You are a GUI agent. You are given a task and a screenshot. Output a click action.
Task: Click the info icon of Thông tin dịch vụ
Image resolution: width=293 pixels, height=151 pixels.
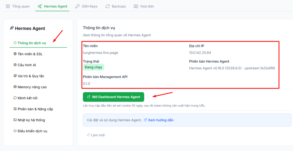point(15,43)
